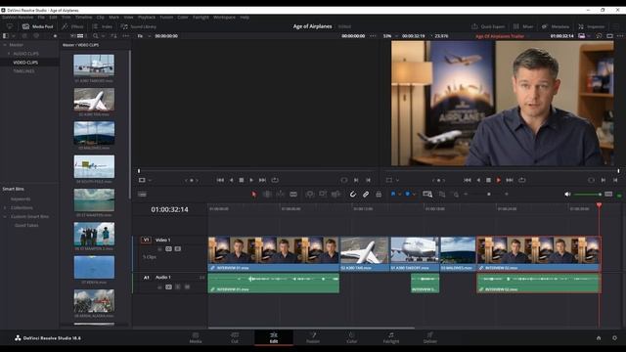Toggle Position Lock padlock icon

click(379, 195)
